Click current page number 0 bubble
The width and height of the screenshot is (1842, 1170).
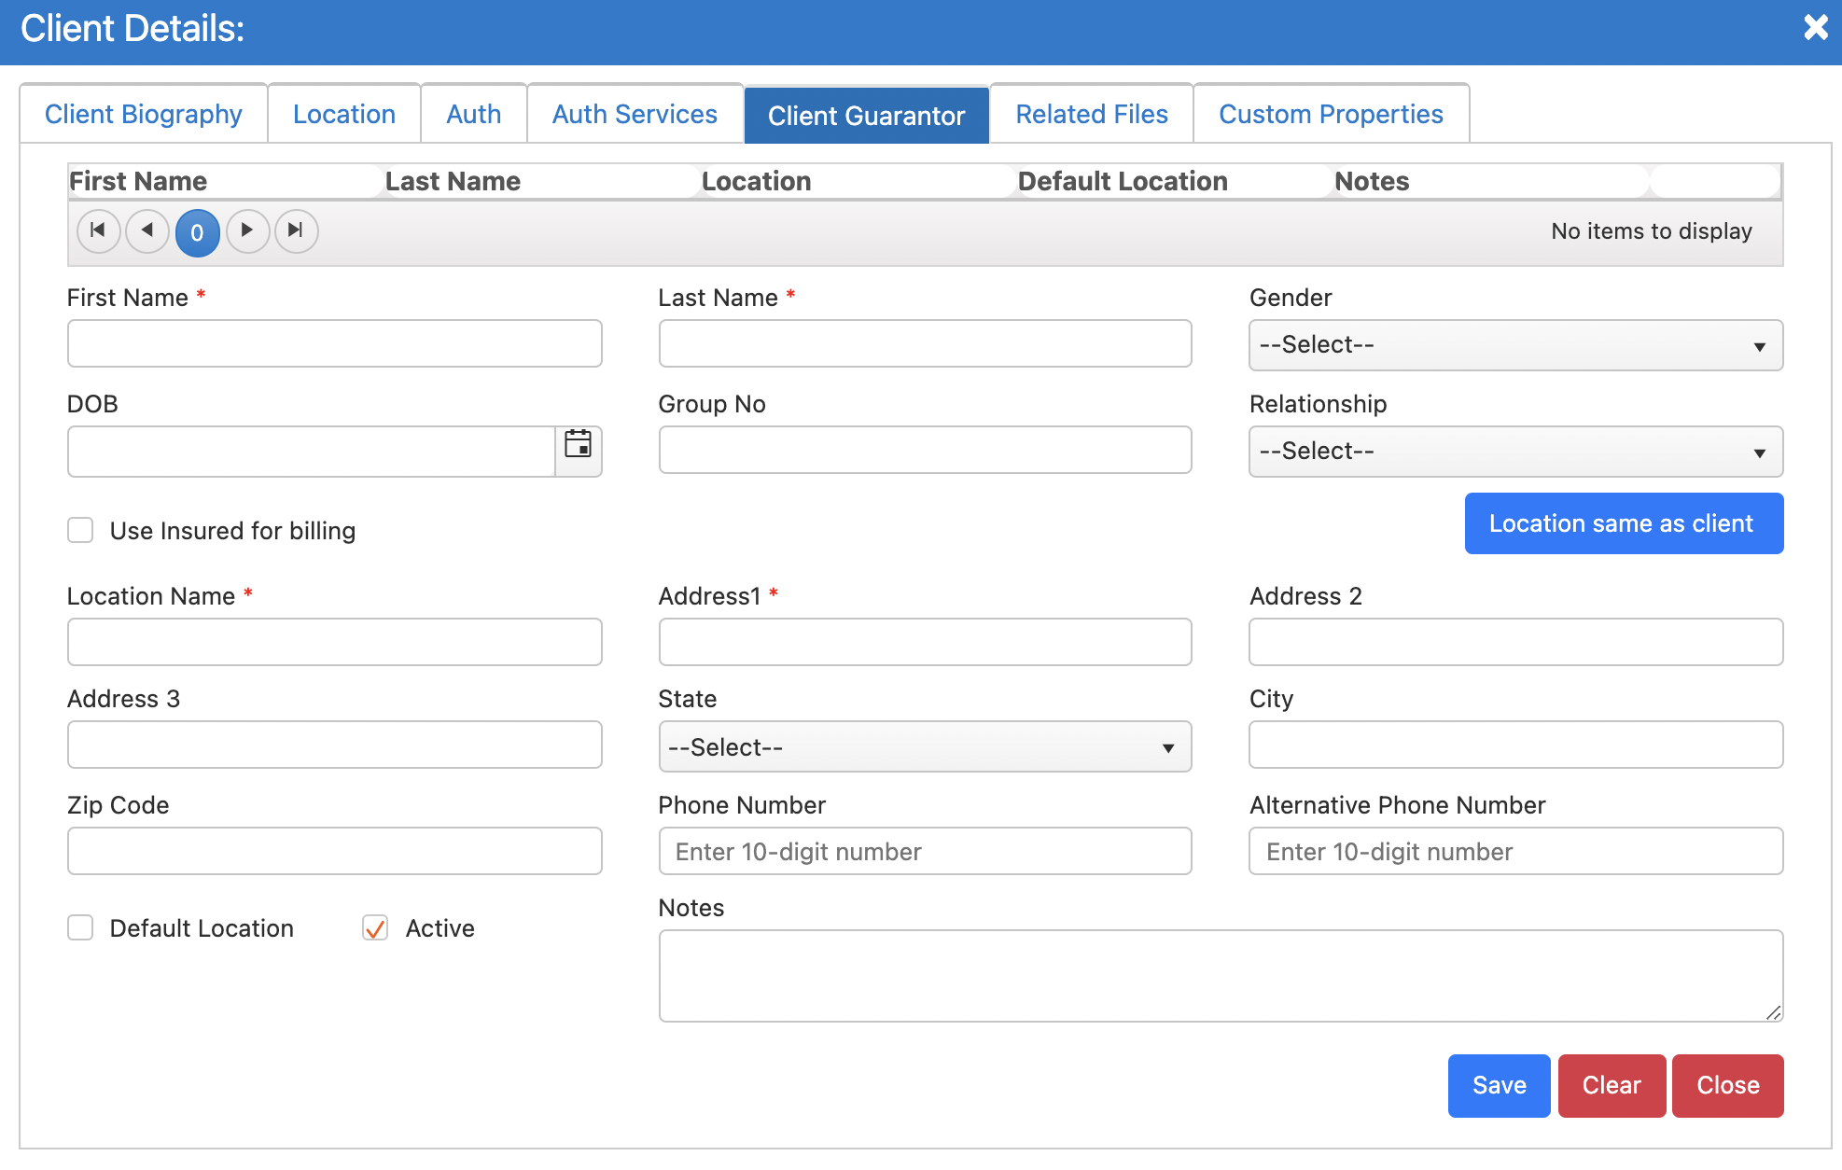pos(197,232)
